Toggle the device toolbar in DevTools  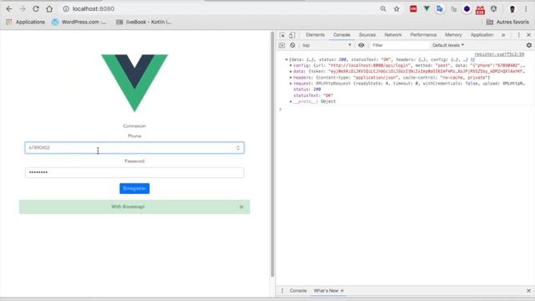pos(292,35)
